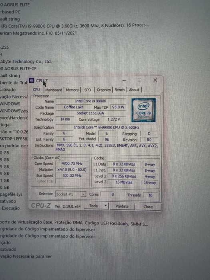The image size is (210, 280).
Task: Click the Level 2 value 8 x 256 KBytes
Action: [124, 176]
